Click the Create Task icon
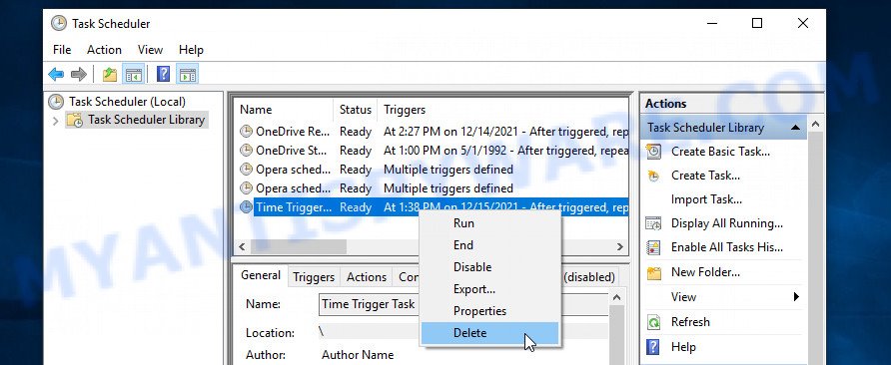This screenshot has width=891, height=365. (x=654, y=176)
